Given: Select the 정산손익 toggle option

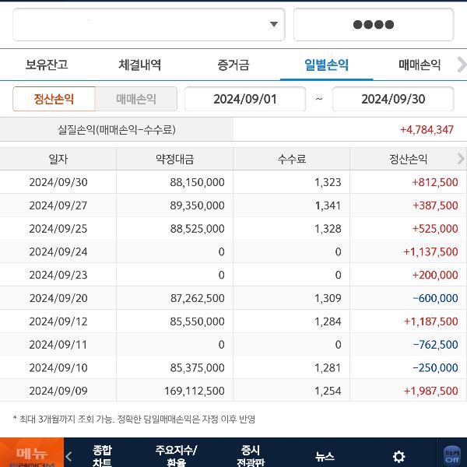Looking at the screenshot, I should coord(54,99).
